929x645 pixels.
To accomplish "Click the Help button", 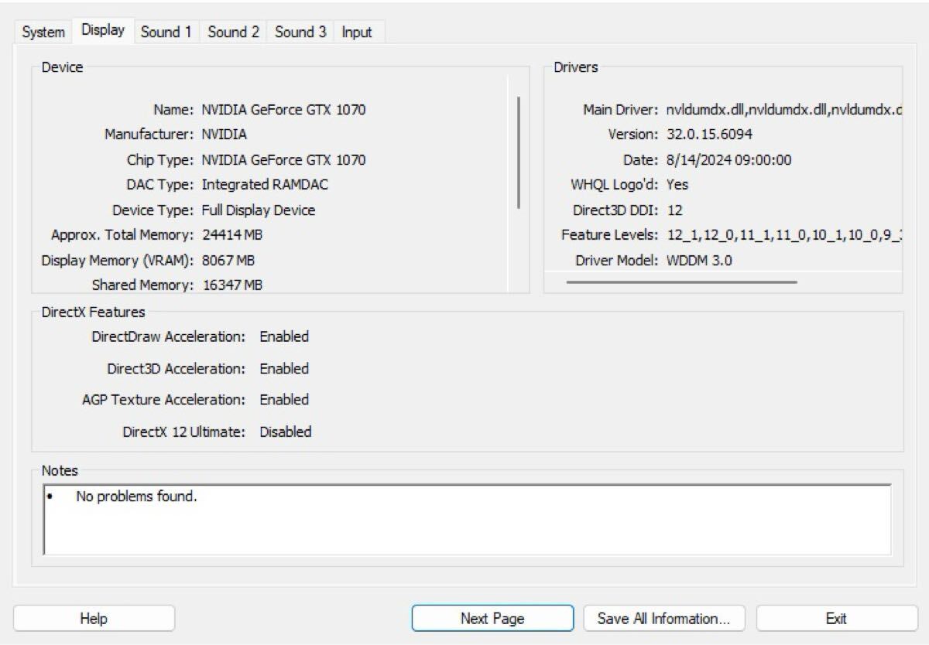I will (x=94, y=619).
